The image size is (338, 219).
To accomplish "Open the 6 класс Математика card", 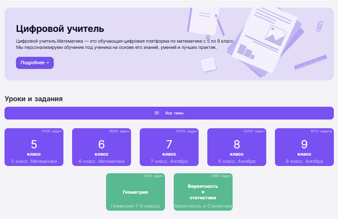I will click(102, 147).
